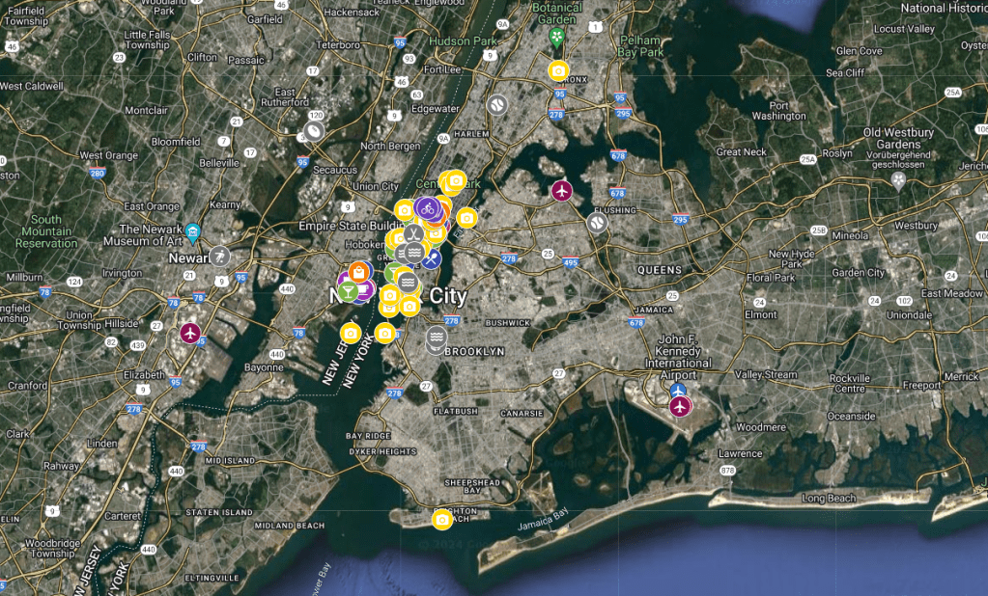Click the airplane marker at Newark airport
Screen dimensions: 988x596
[x=190, y=333]
